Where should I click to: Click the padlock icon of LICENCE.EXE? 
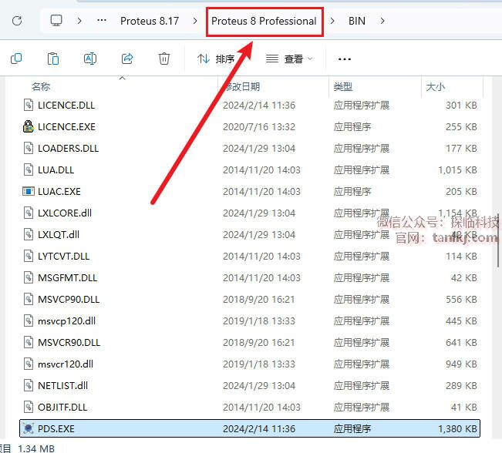(x=29, y=126)
